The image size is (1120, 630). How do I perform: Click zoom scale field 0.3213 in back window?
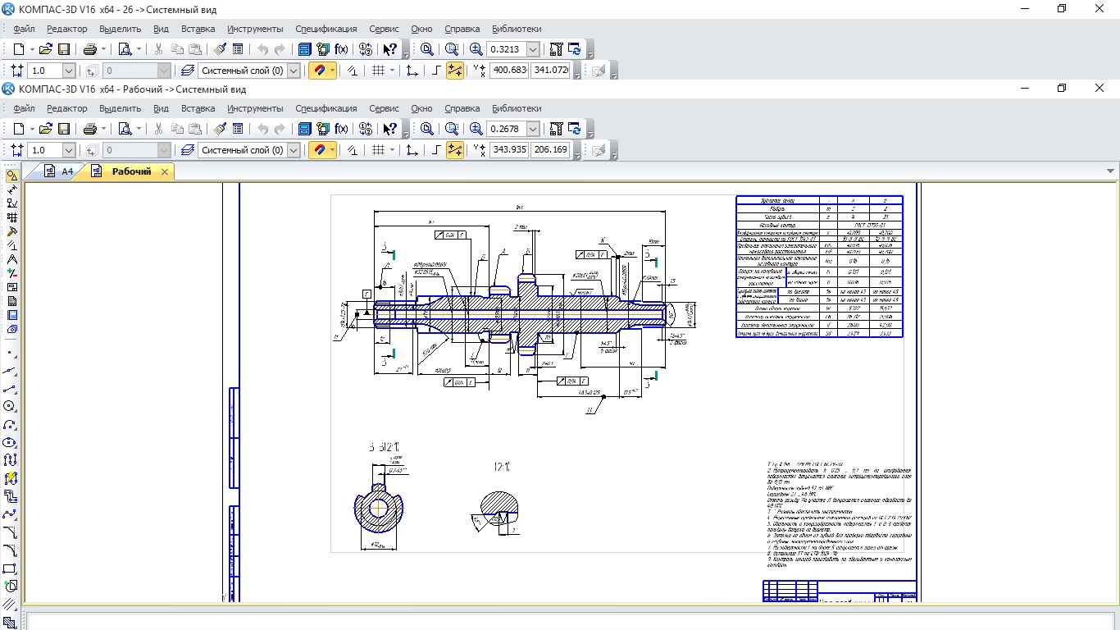coord(506,49)
